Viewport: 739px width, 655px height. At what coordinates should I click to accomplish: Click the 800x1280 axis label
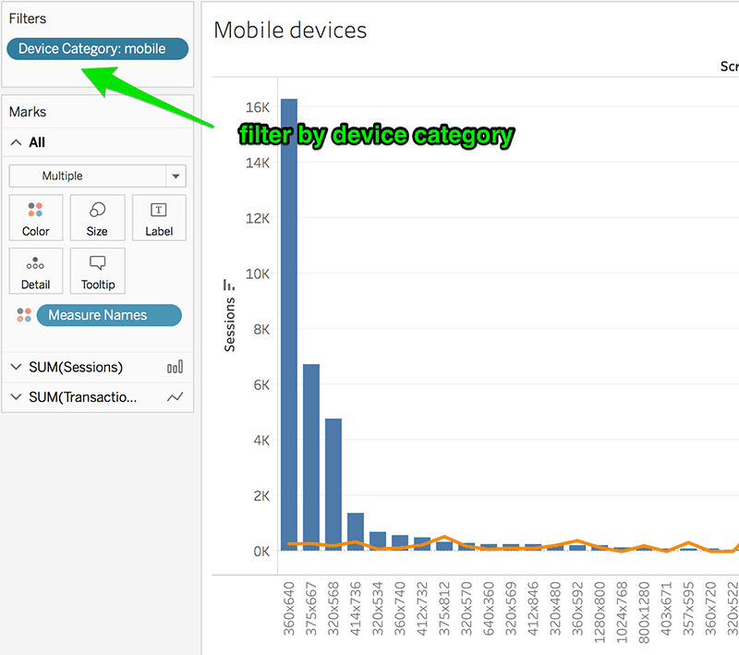click(644, 613)
